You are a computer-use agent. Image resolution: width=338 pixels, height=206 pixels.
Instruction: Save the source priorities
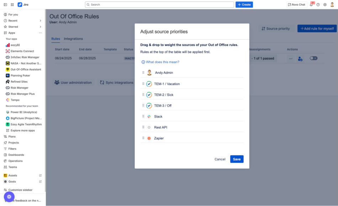click(237, 159)
